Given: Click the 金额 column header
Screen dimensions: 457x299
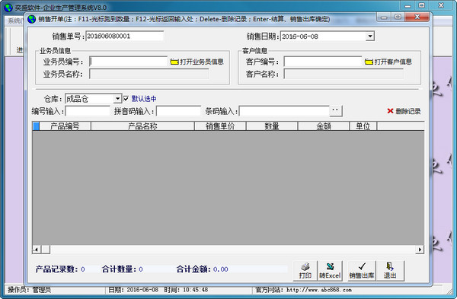Looking at the screenshot, I should tap(324, 126).
